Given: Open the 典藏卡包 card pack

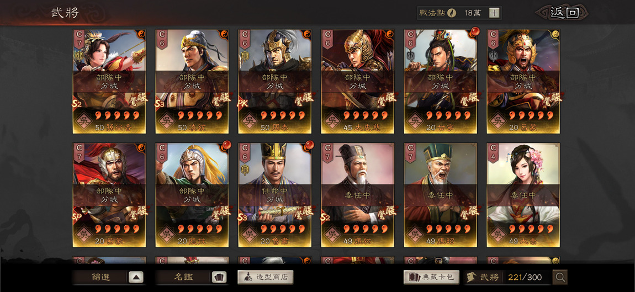Looking at the screenshot, I should pyautogui.click(x=431, y=278).
